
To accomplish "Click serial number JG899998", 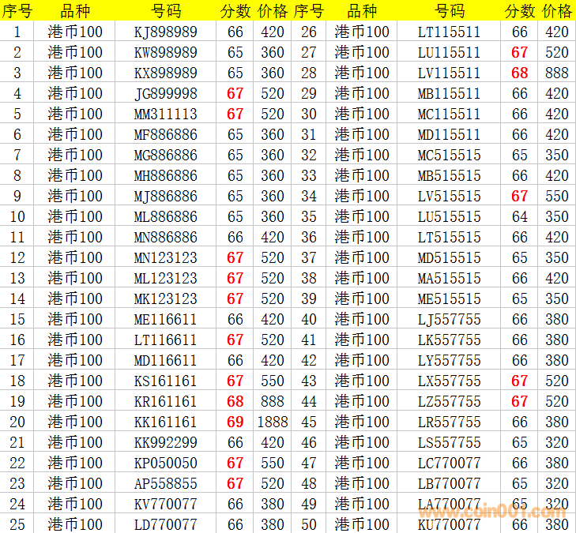I will [x=165, y=94].
